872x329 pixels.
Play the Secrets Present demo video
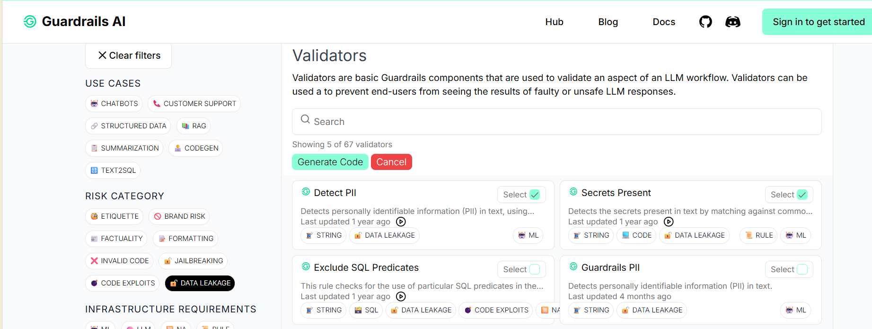tap(669, 222)
